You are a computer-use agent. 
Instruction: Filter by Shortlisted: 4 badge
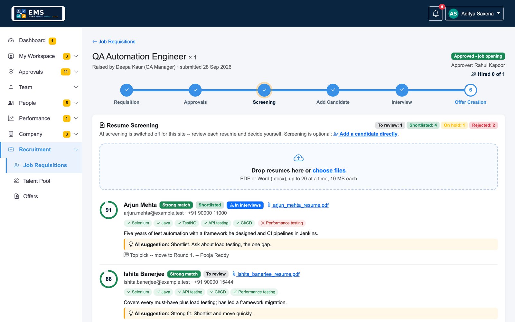(423, 125)
